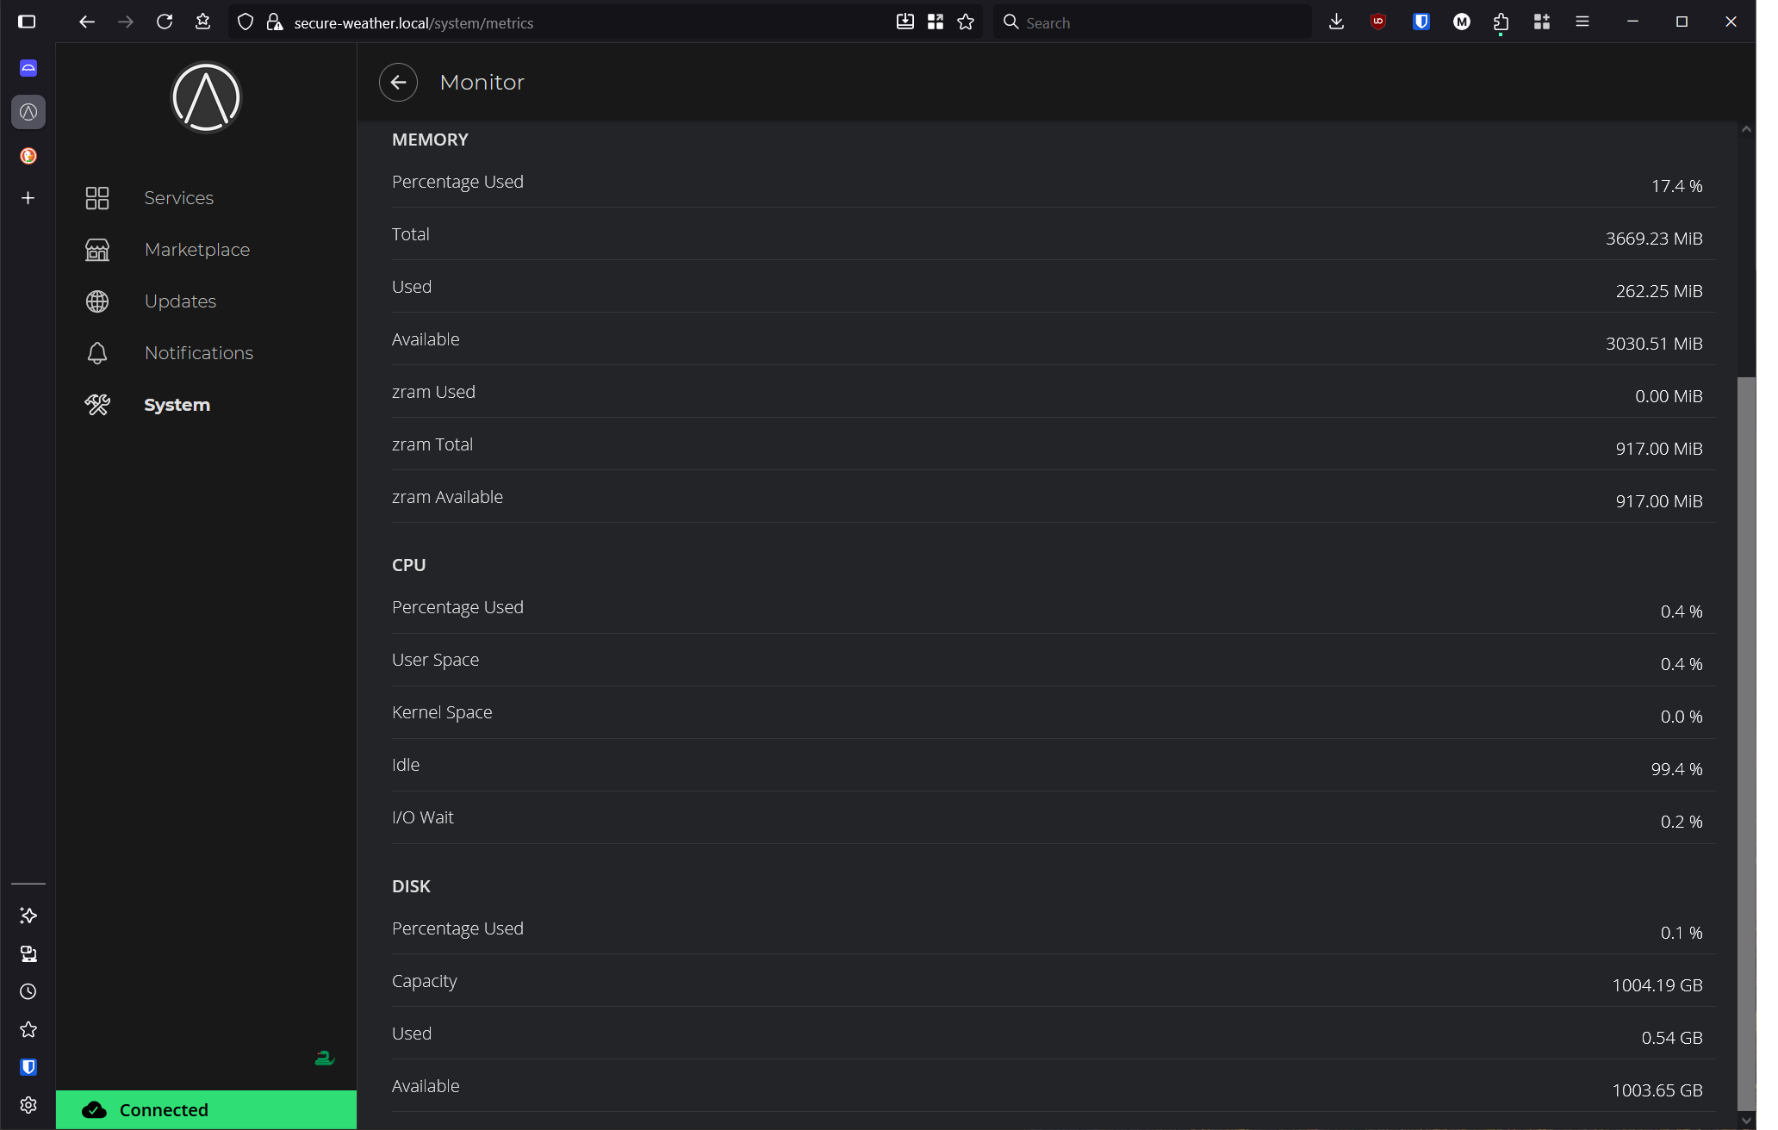
Task: Open the downloads panel arrow
Action: point(1337,22)
